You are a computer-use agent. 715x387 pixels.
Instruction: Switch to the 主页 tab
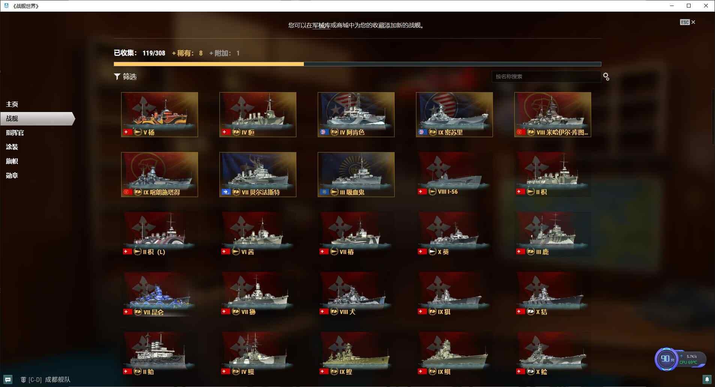coord(12,104)
